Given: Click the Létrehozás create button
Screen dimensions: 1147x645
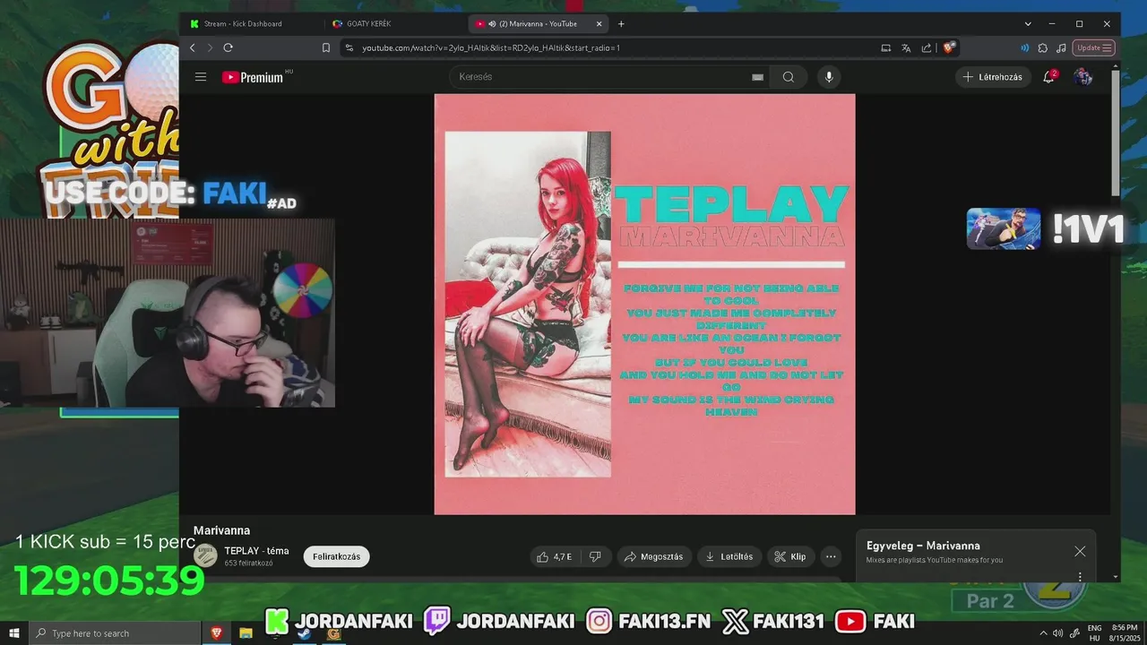Looking at the screenshot, I should (x=993, y=77).
